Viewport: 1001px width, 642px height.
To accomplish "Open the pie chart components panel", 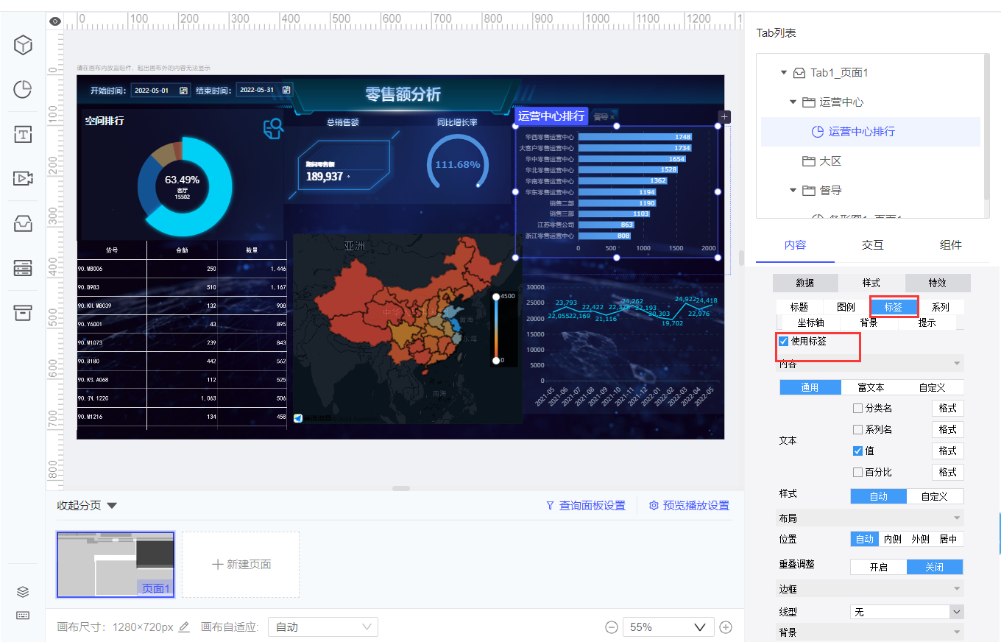I will click(x=23, y=90).
